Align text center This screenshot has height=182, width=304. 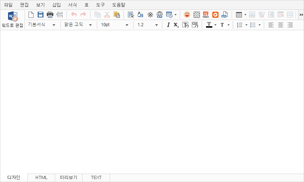click(281, 25)
